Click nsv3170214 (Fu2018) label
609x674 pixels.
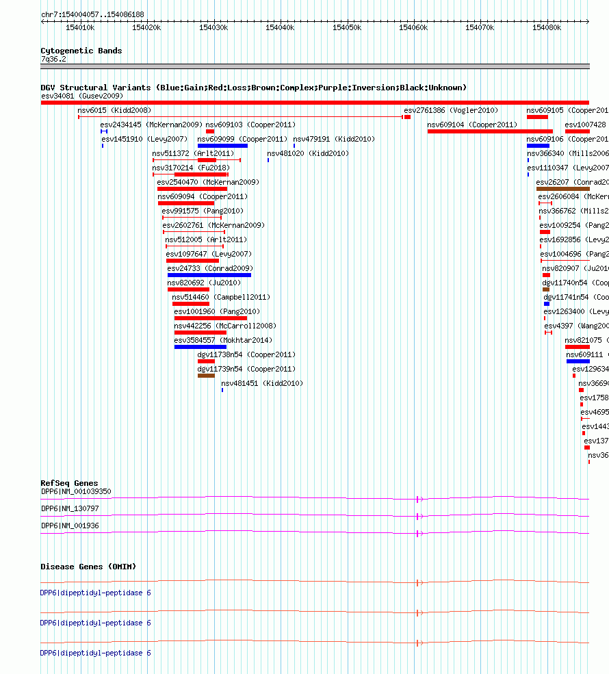[191, 168]
